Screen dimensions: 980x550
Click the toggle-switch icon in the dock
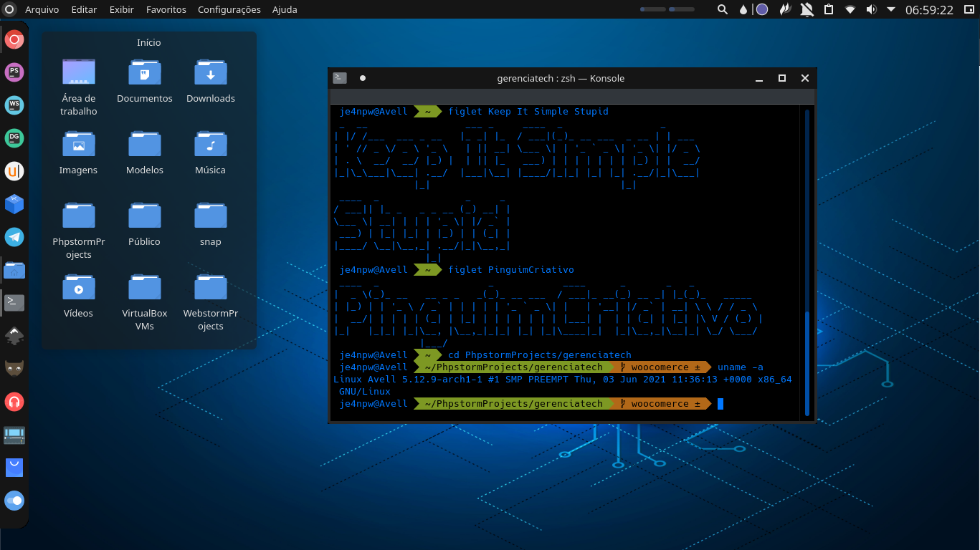point(14,501)
